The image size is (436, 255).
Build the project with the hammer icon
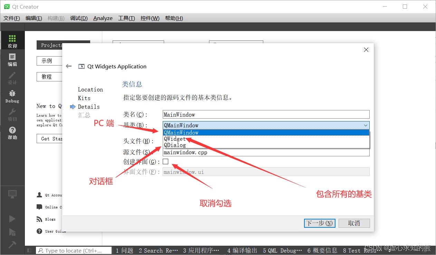(12, 244)
